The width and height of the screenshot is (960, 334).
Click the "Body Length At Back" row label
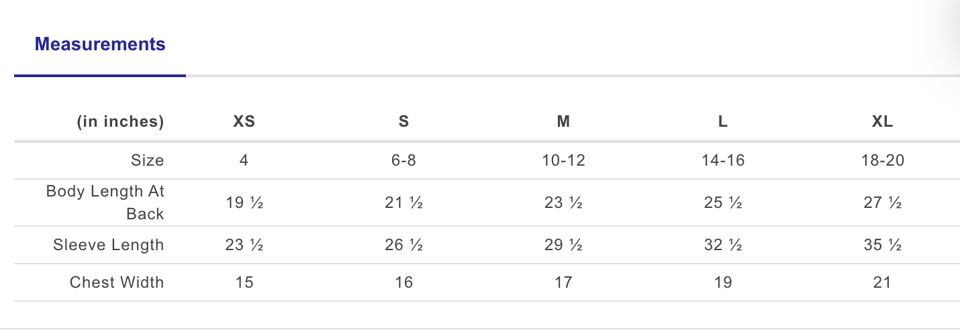coord(105,203)
